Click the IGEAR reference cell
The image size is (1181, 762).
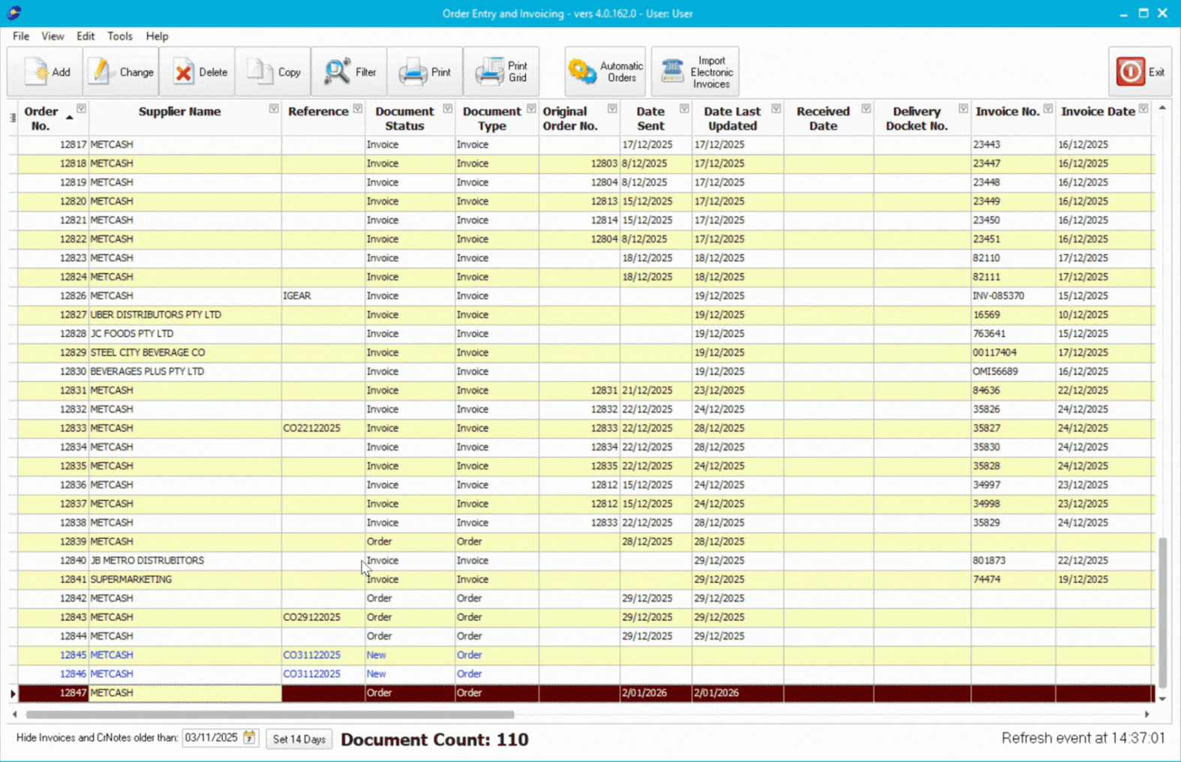(x=323, y=295)
